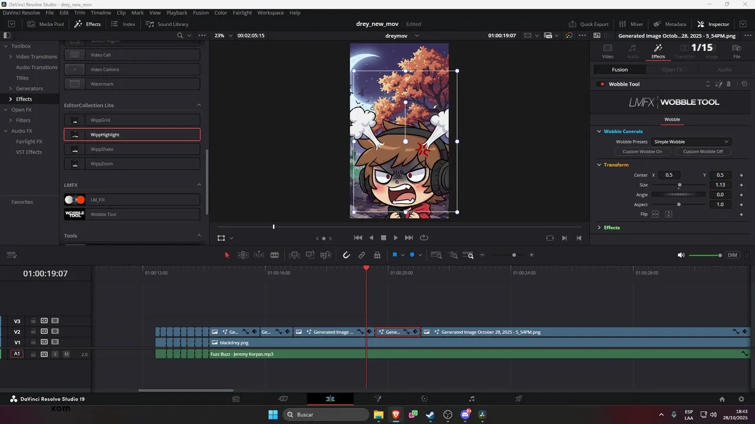Toggle horizontal Flip button
755x424 pixels.
(x=655, y=214)
